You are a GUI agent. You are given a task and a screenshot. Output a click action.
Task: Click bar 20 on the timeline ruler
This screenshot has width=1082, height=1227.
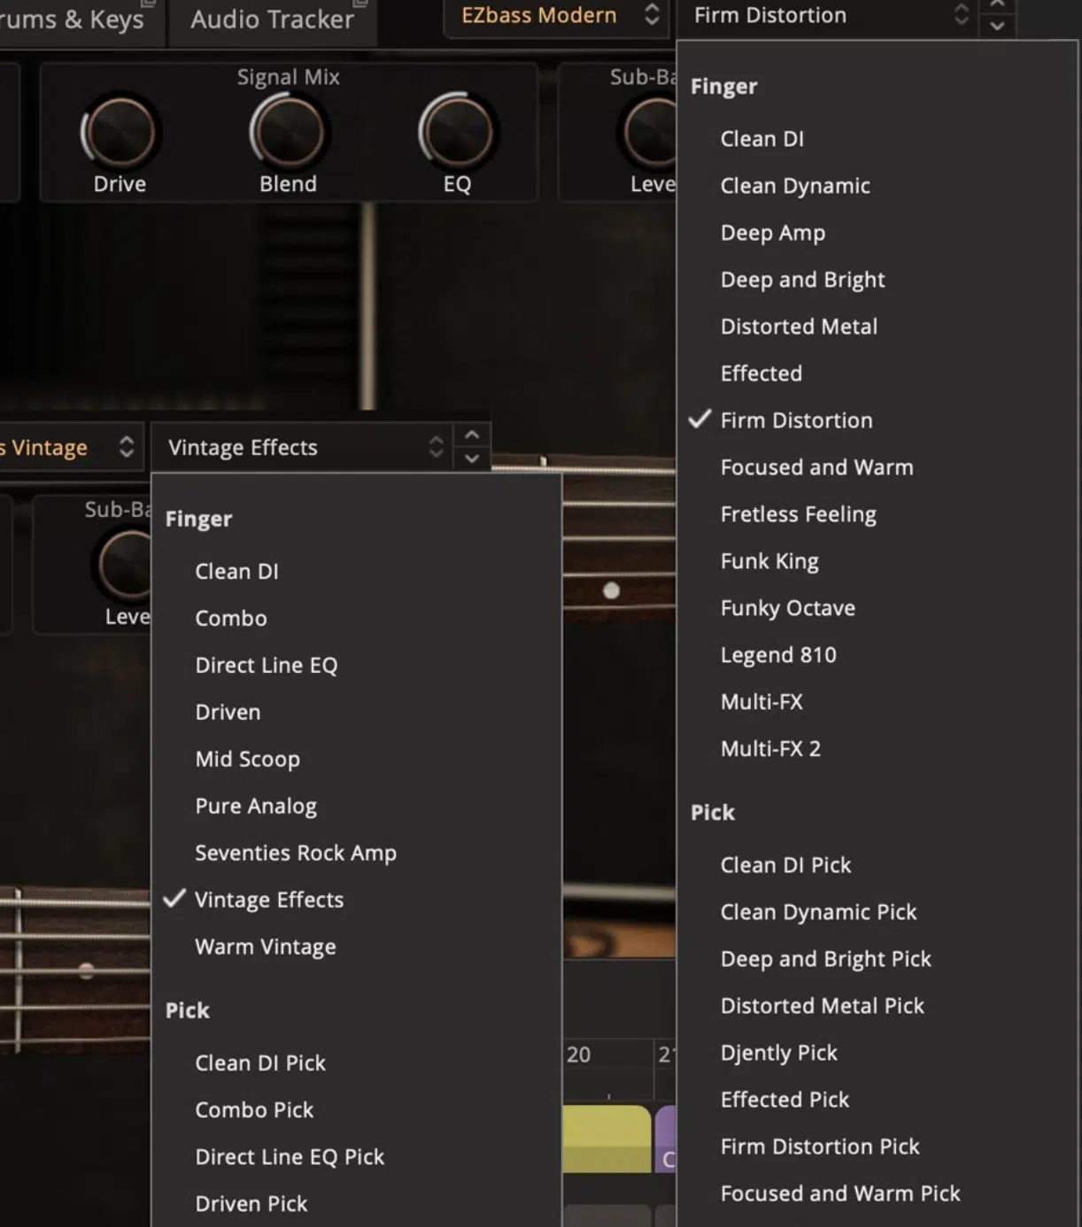(x=579, y=1055)
